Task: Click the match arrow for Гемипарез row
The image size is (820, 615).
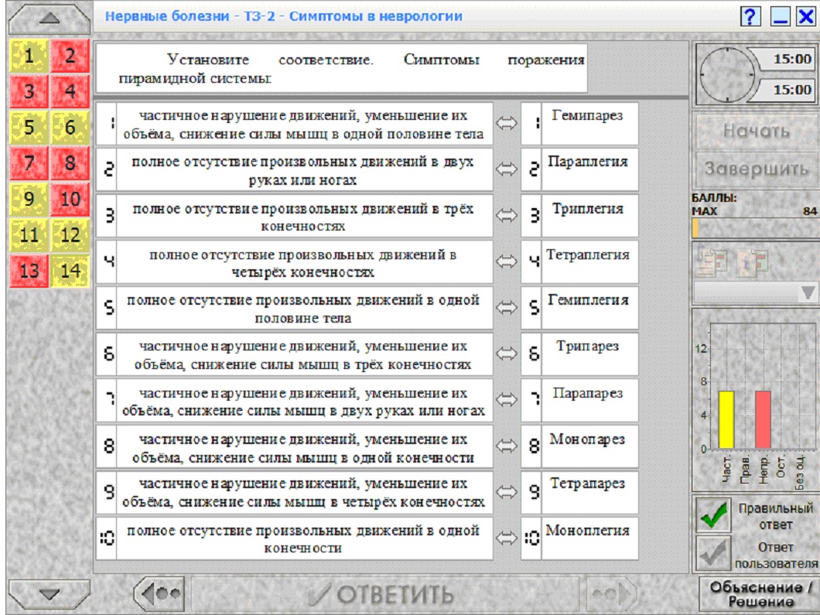Action: tap(506, 124)
